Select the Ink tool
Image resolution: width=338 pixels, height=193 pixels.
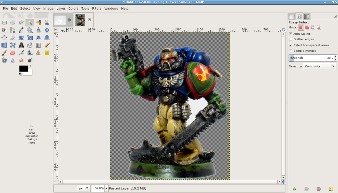(x=30, y=53)
